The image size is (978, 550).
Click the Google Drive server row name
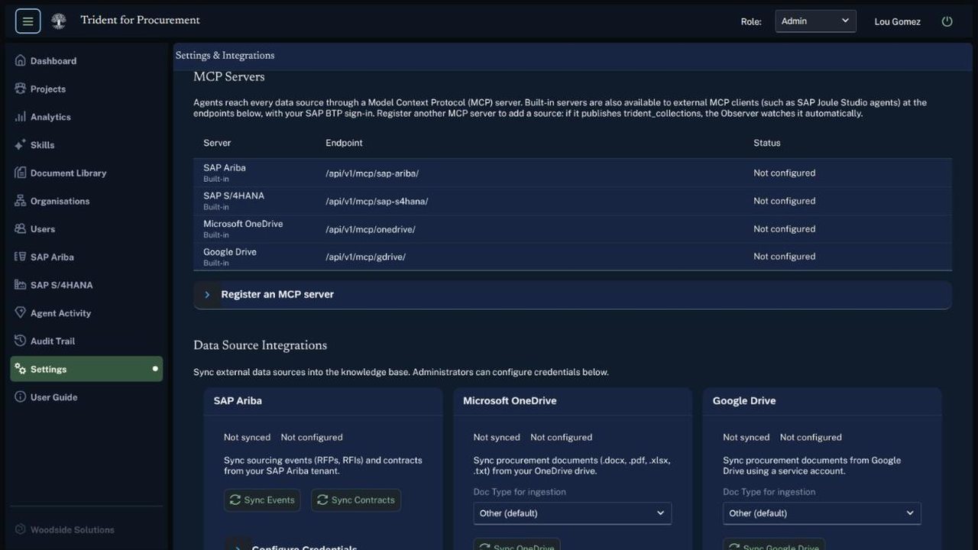(230, 252)
